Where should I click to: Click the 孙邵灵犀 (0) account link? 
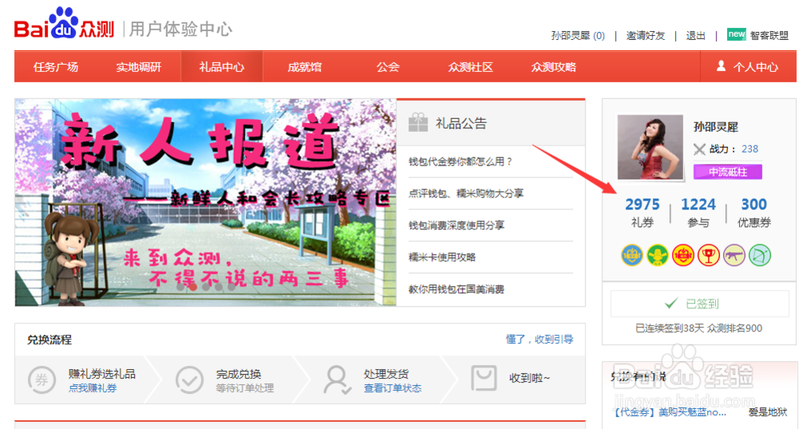click(x=578, y=36)
